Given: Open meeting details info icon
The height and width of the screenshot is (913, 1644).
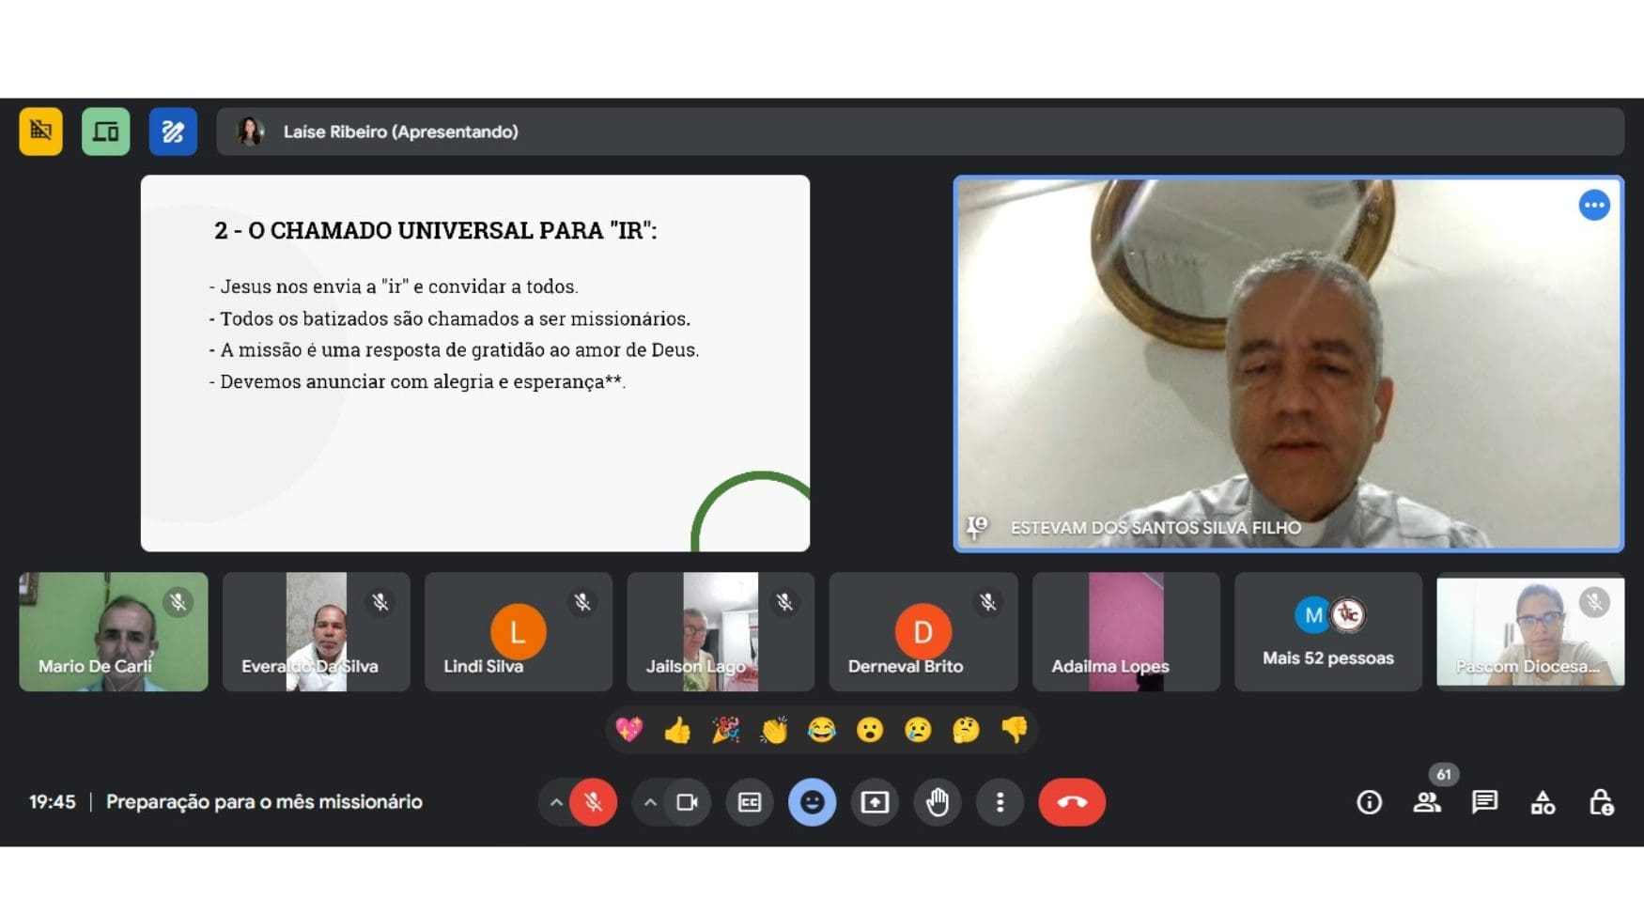Looking at the screenshot, I should tap(1369, 802).
